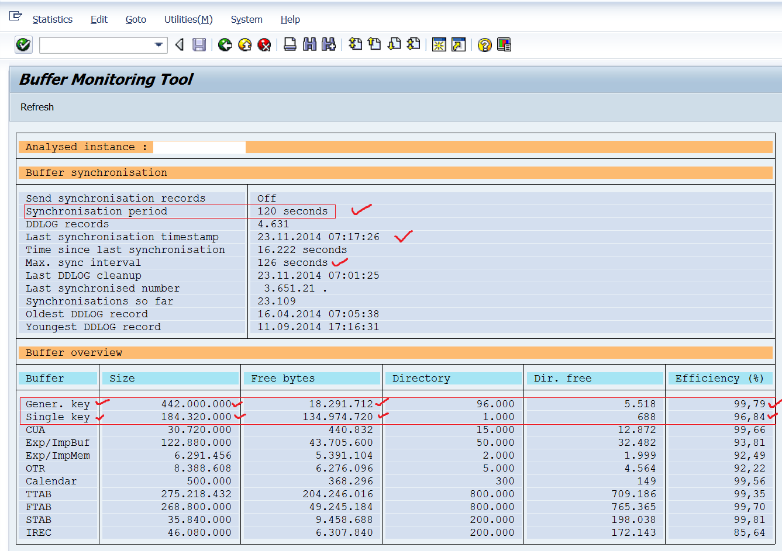Click the Create Shortcut icon
This screenshot has width=782, height=551.
pos(458,44)
